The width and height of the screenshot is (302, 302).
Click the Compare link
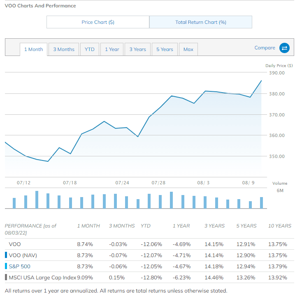pyautogui.click(x=265, y=48)
